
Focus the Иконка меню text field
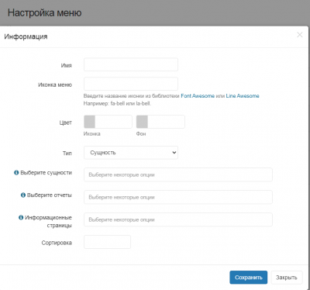point(131,84)
